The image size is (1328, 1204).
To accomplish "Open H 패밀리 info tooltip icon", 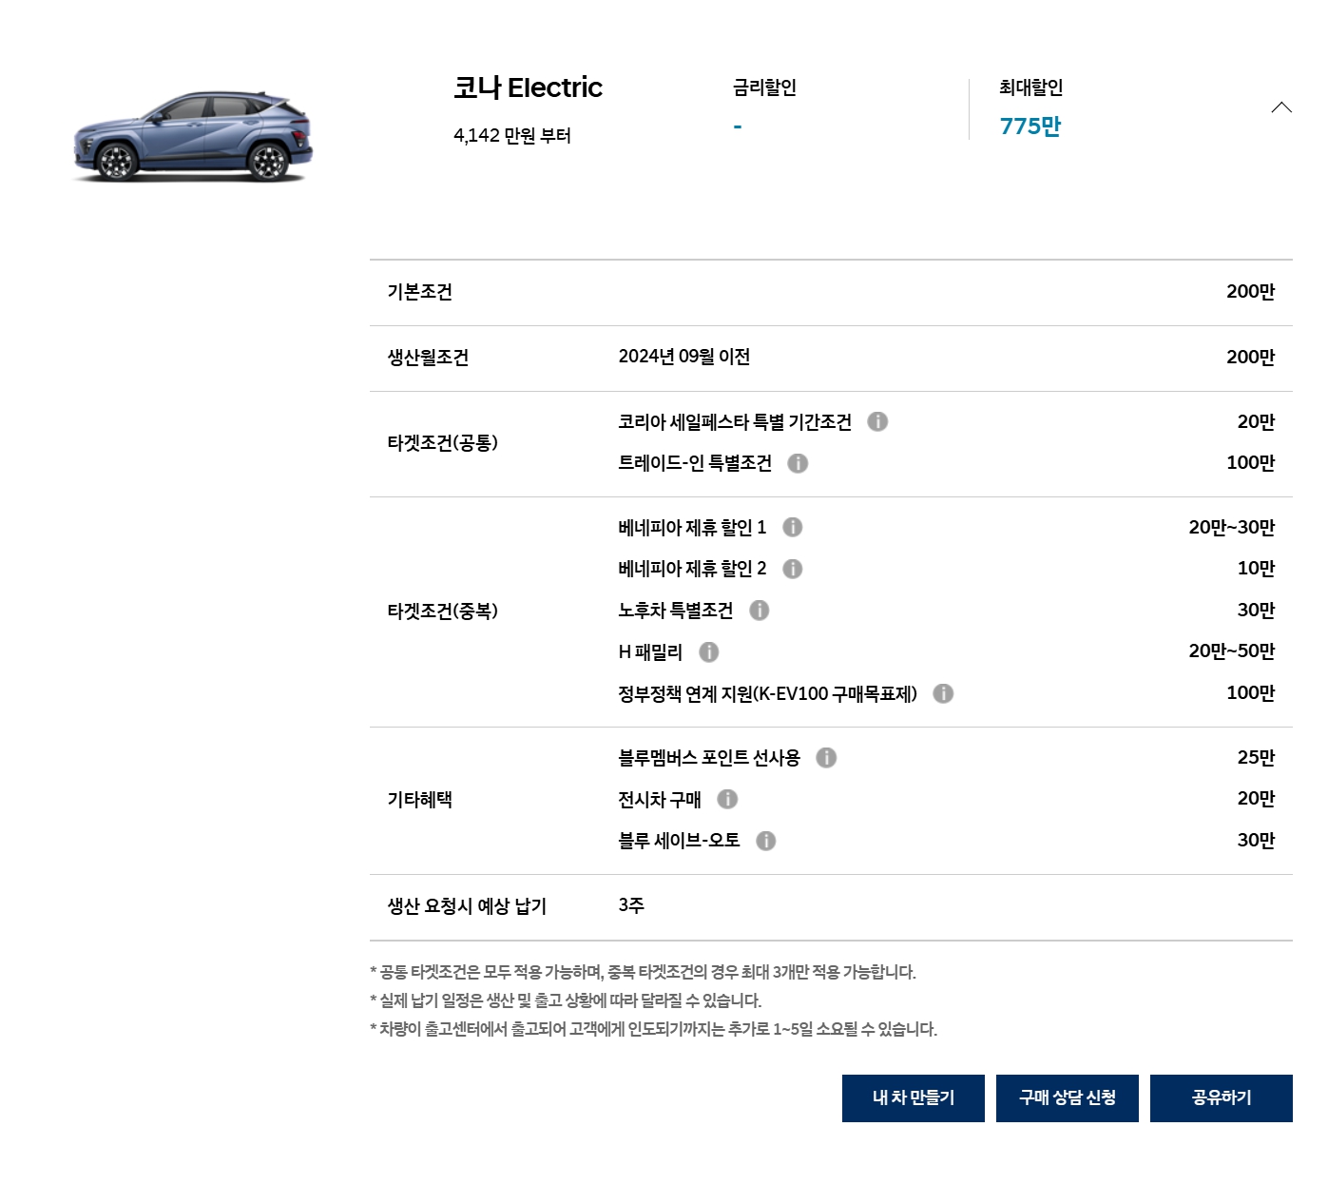I will coord(708,651).
